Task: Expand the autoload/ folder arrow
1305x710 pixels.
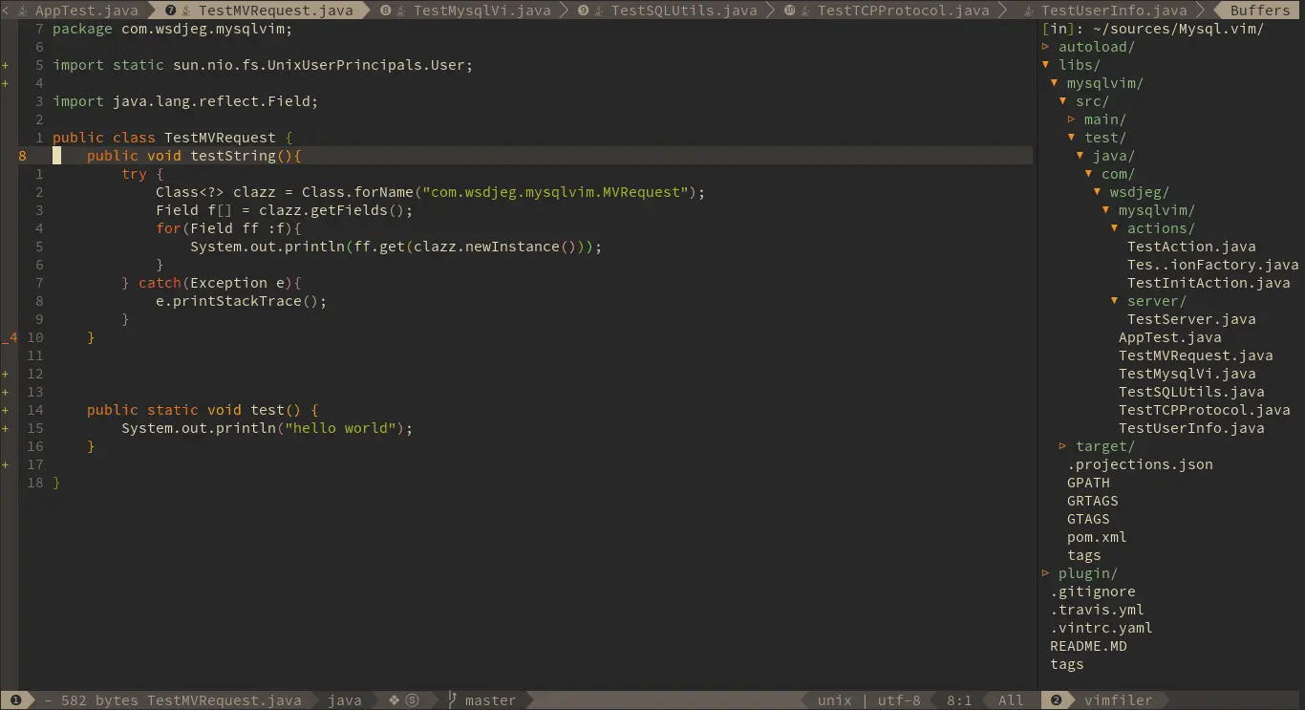Action: [x=1046, y=47]
